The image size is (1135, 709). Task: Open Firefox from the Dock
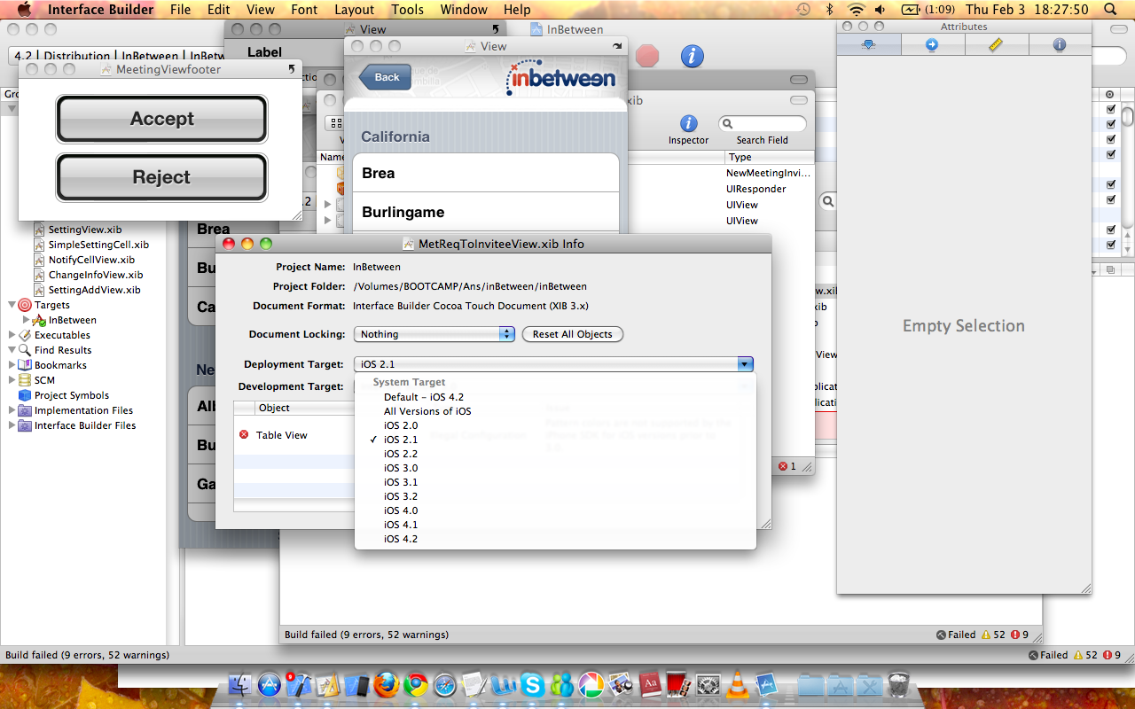(x=386, y=684)
